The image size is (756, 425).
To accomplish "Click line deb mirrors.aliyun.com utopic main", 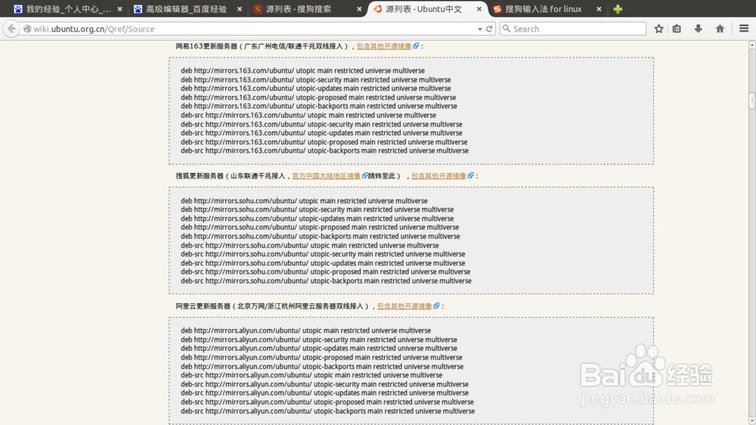I will pos(305,330).
